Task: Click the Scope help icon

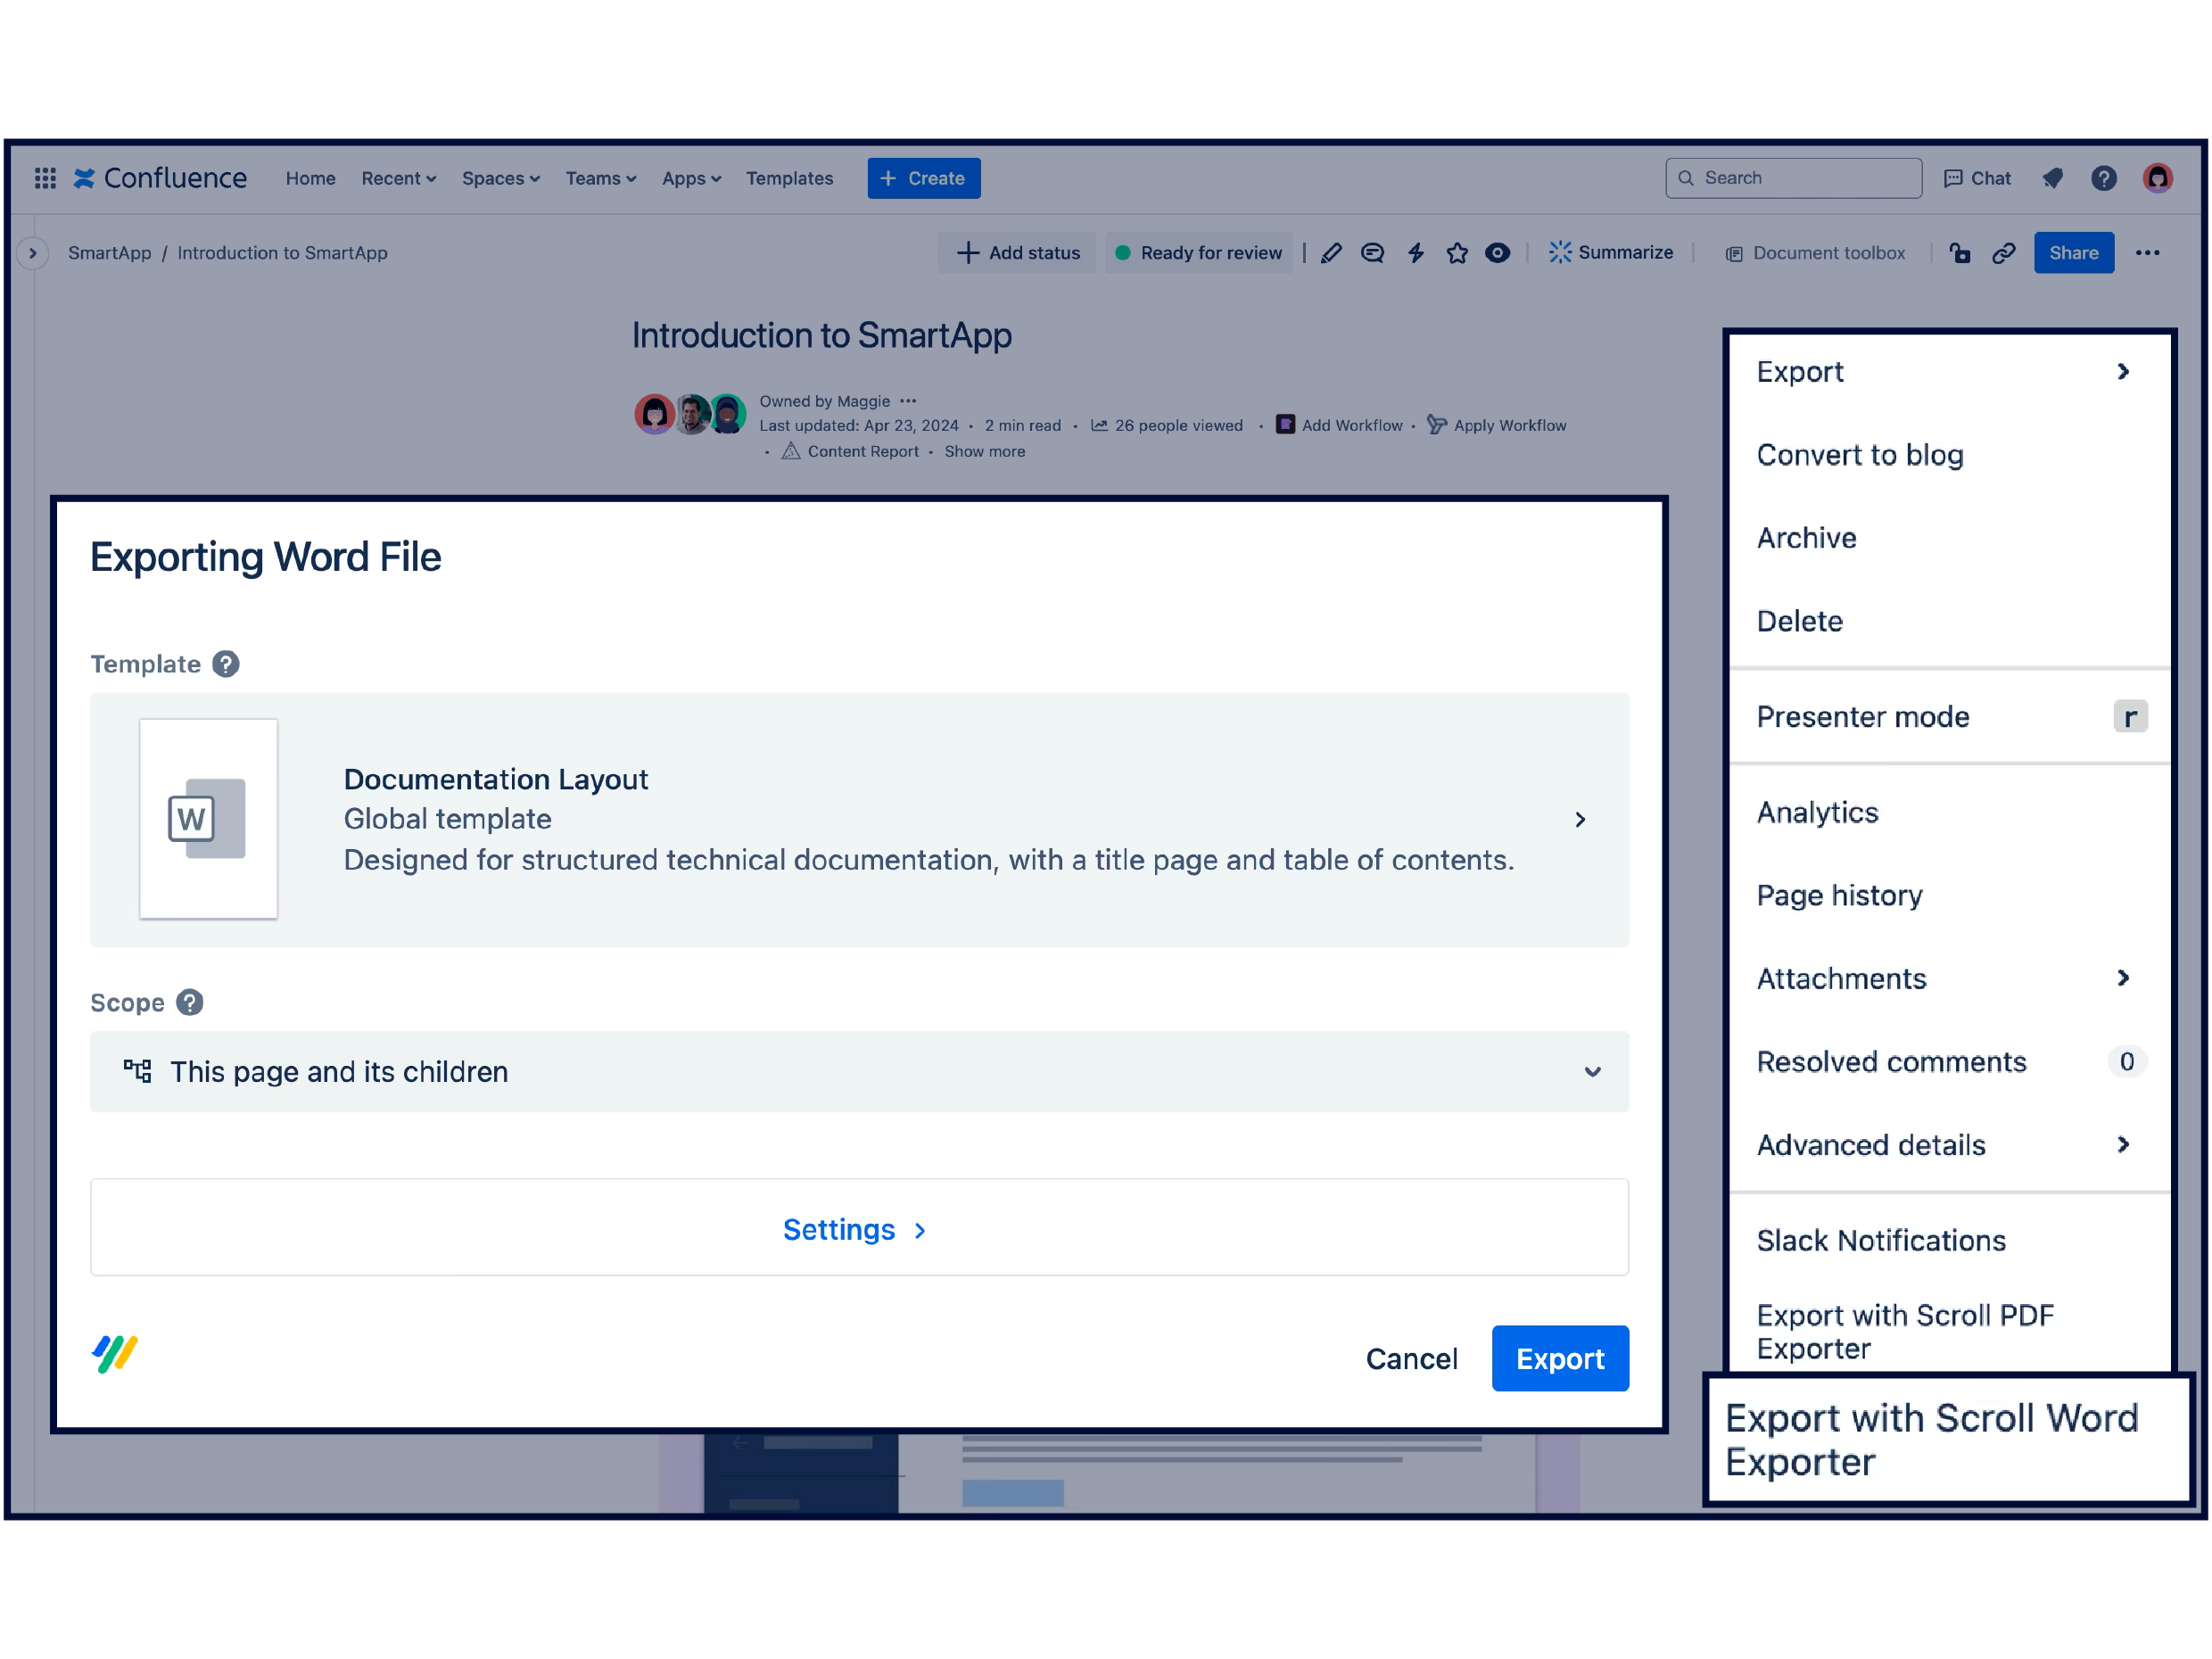Action: (190, 1002)
